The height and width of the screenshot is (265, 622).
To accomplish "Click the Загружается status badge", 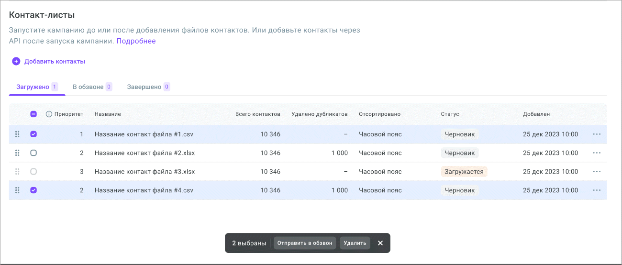I will click(464, 172).
